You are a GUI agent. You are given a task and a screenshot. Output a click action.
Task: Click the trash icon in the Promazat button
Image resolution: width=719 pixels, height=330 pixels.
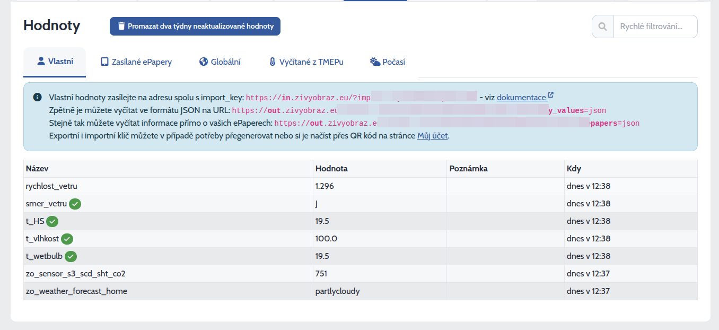[x=121, y=26]
